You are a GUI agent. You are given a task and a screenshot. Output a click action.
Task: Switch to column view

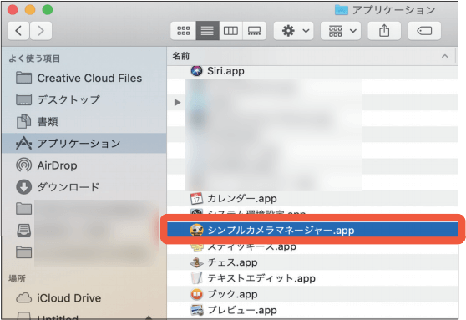click(x=230, y=31)
